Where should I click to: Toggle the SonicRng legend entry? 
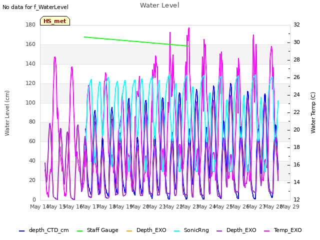(x=191, y=230)
